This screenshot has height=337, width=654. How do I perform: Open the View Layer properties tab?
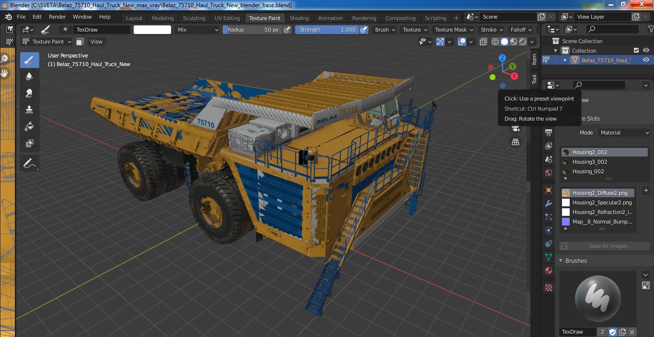click(x=549, y=146)
